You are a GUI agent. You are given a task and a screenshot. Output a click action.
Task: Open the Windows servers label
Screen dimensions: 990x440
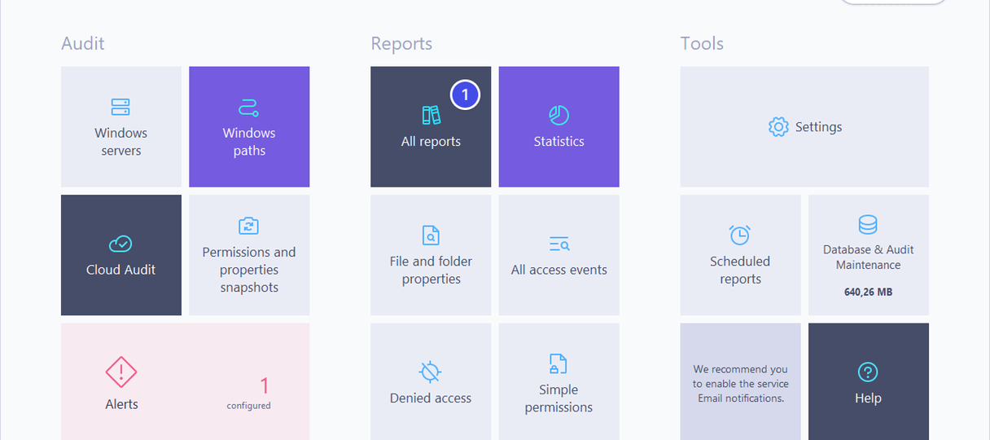(x=120, y=142)
